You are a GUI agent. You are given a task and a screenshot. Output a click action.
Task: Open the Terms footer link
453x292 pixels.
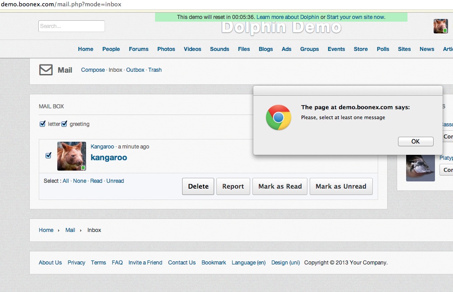click(99, 263)
